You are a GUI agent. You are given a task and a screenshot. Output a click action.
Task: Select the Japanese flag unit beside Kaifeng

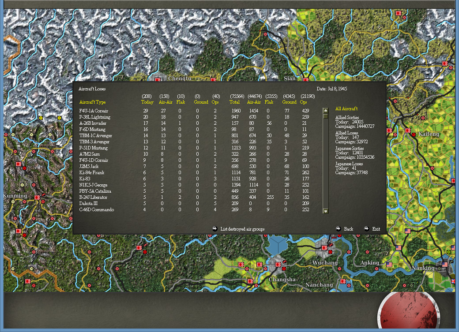(x=407, y=131)
